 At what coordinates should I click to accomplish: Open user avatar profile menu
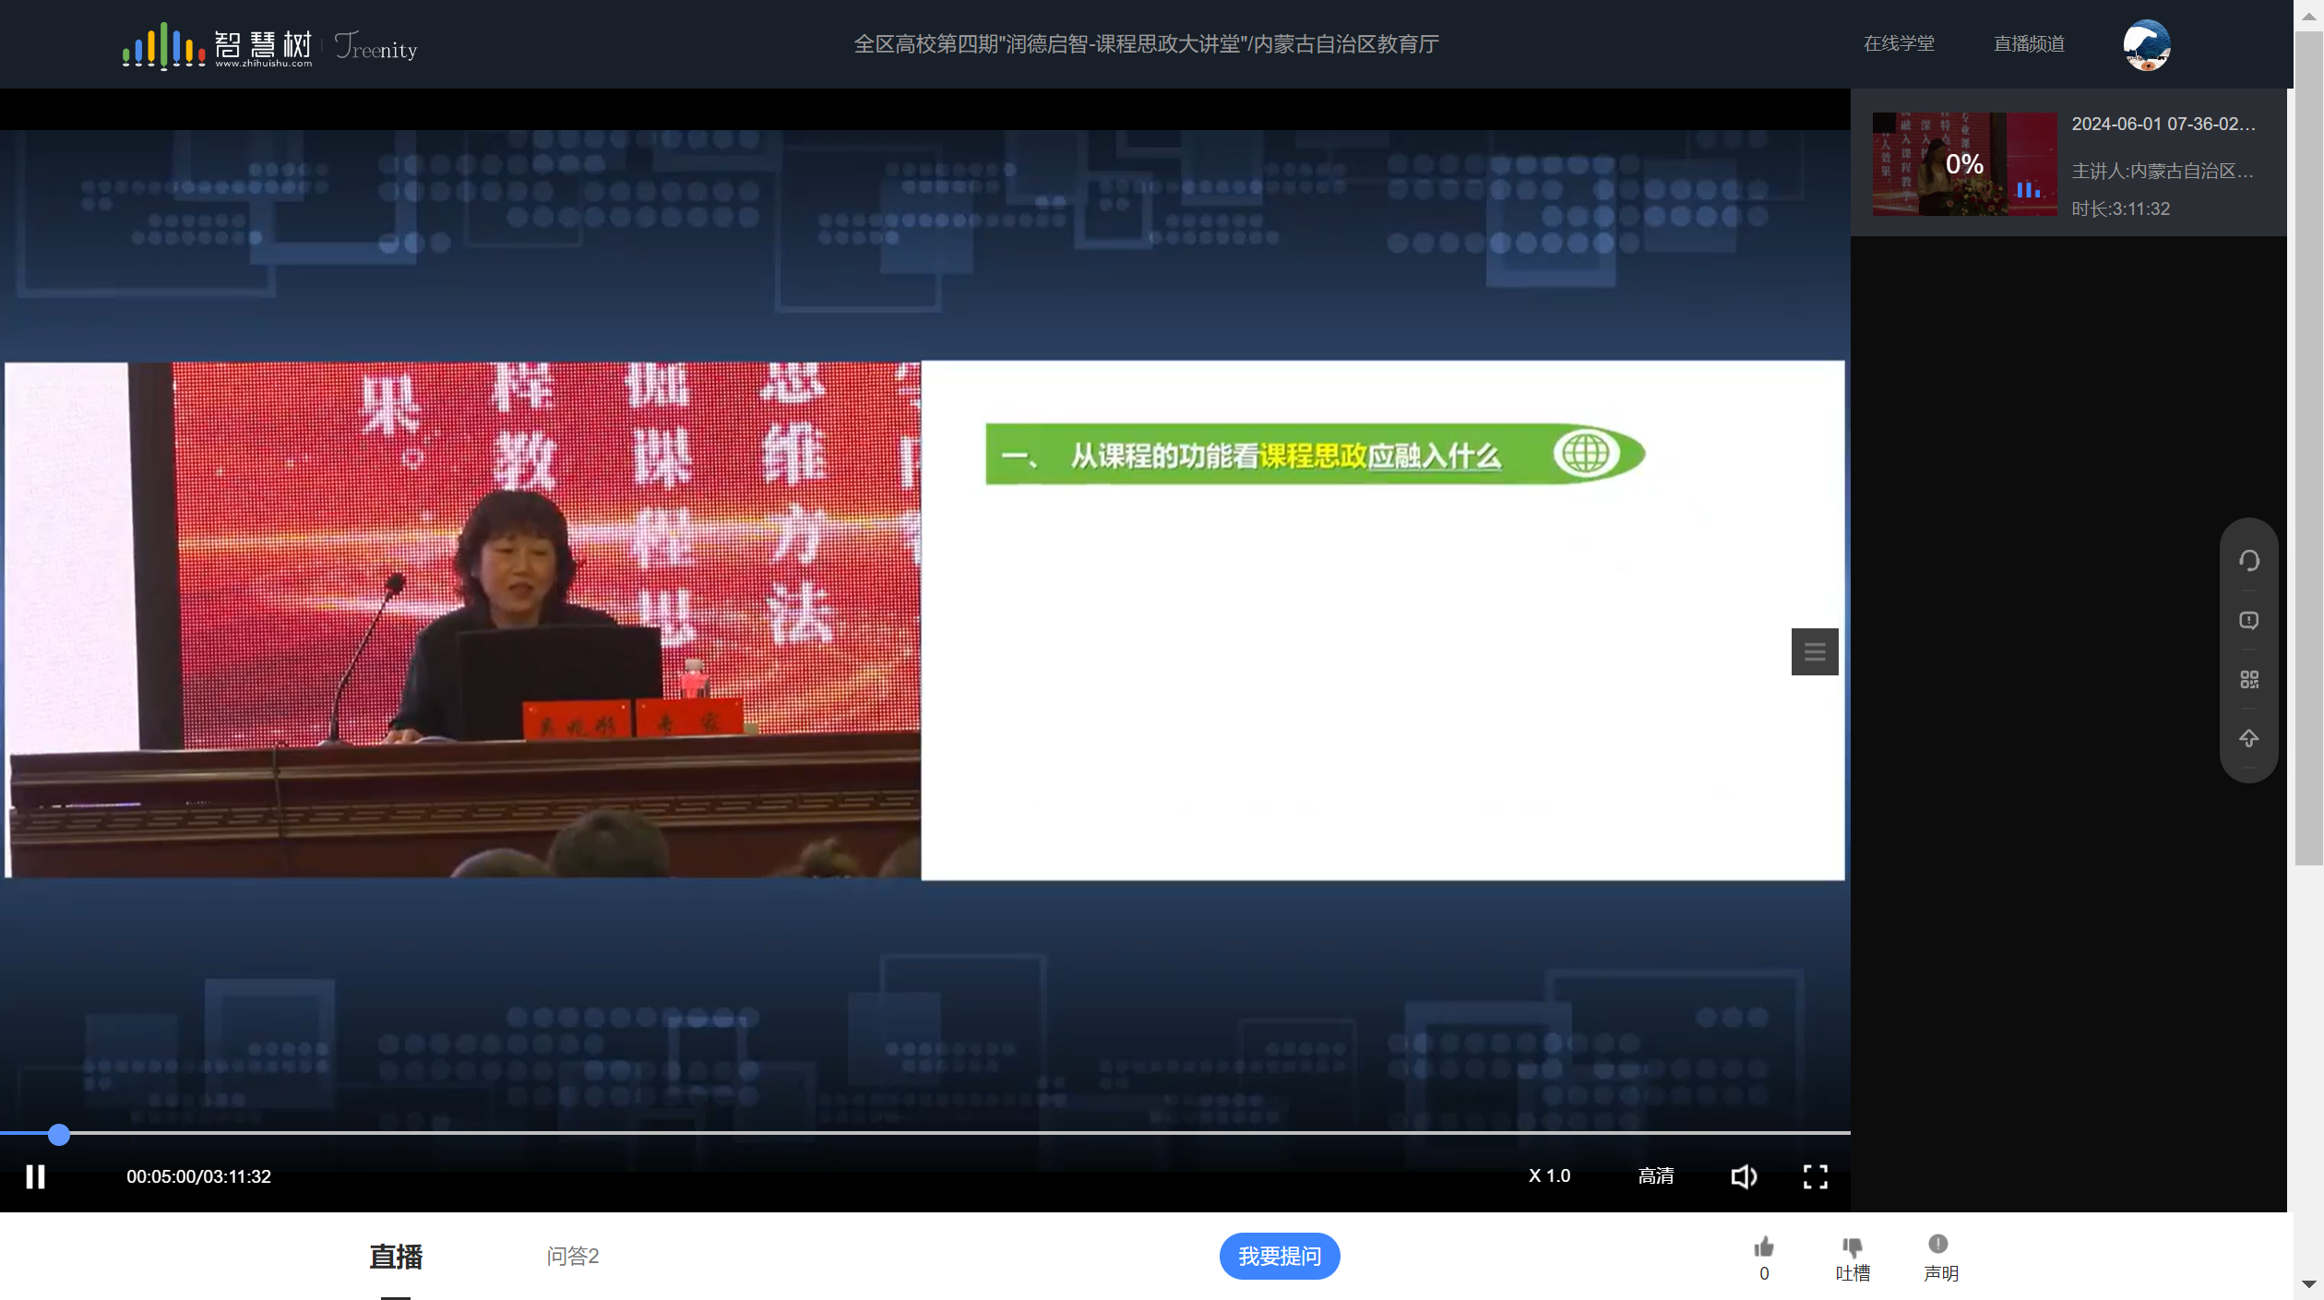[x=2146, y=44]
